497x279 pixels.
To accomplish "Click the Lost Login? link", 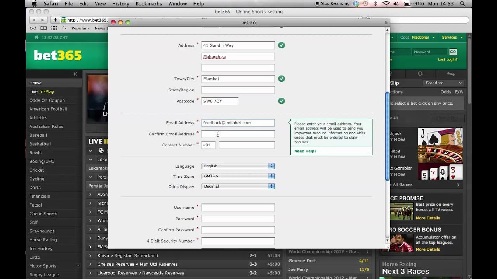I will [x=448, y=60].
